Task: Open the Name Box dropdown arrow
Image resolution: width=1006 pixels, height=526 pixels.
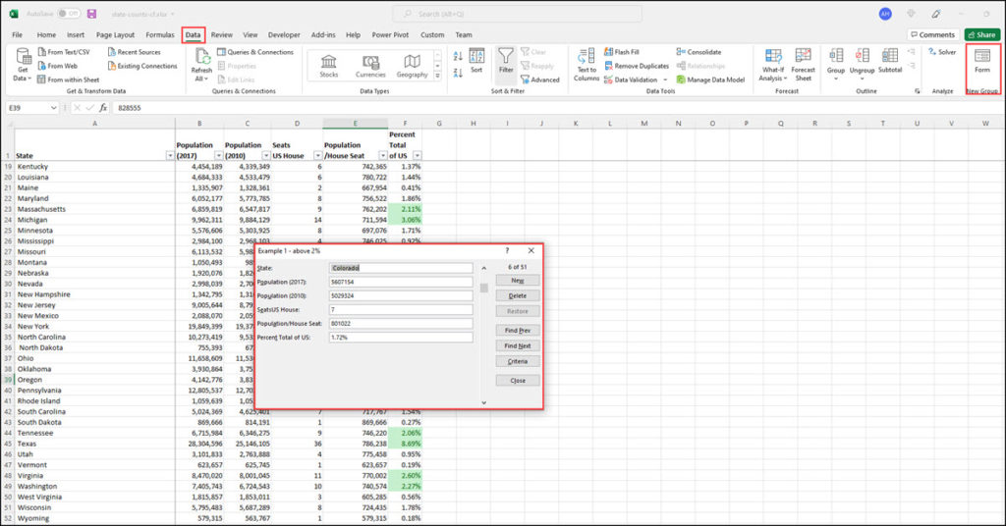Action: (53, 107)
